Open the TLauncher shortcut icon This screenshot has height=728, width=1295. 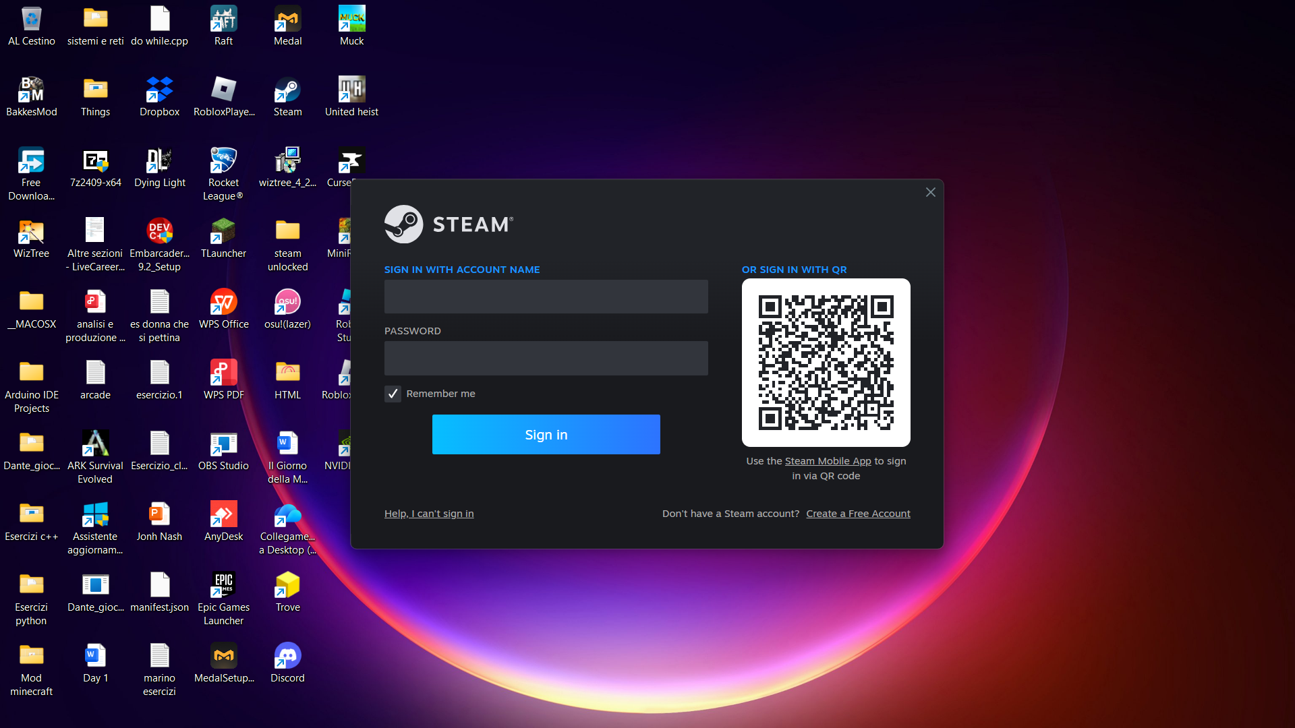click(223, 239)
